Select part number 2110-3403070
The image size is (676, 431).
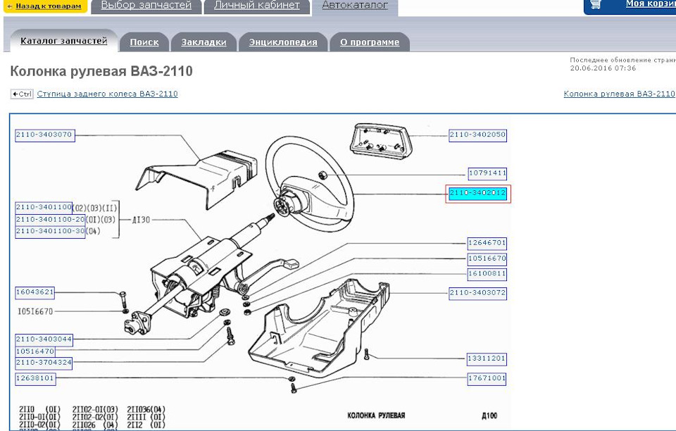(x=44, y=135)
